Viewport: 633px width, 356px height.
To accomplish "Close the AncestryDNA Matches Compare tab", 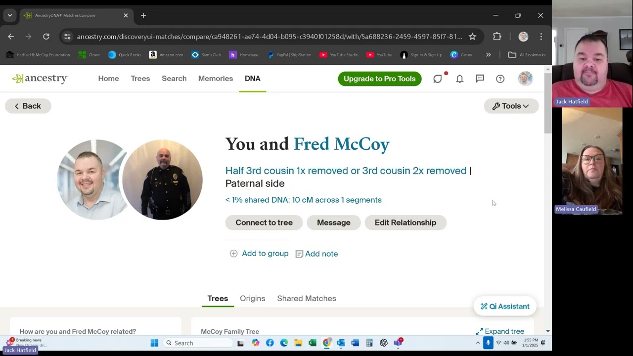I will [x=126, y=15].
